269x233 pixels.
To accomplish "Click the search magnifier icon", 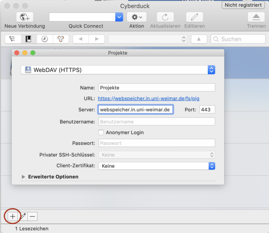I will pyautogui.click(x=216, y=39).
